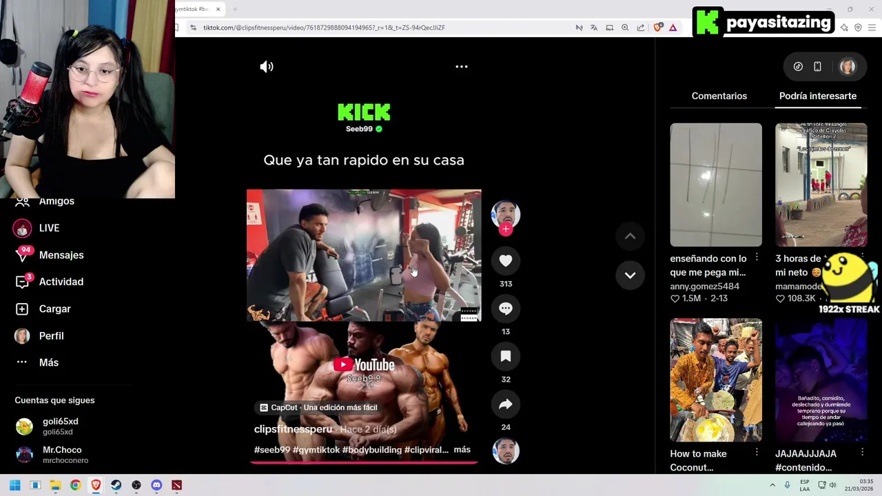Share the video with arrow icon
This screenshot has height=496, width=882.
pyautogui.click(x=506, y=404)
